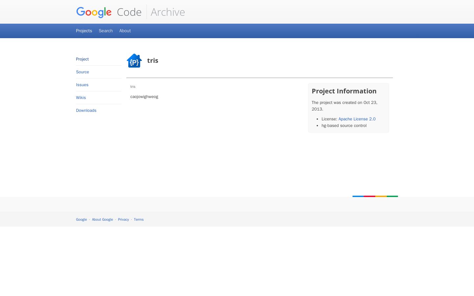Image resolution: width=474 pixels, height=296 pixels.
Task: Click the Google logo in the header
Action: (94, 12)
